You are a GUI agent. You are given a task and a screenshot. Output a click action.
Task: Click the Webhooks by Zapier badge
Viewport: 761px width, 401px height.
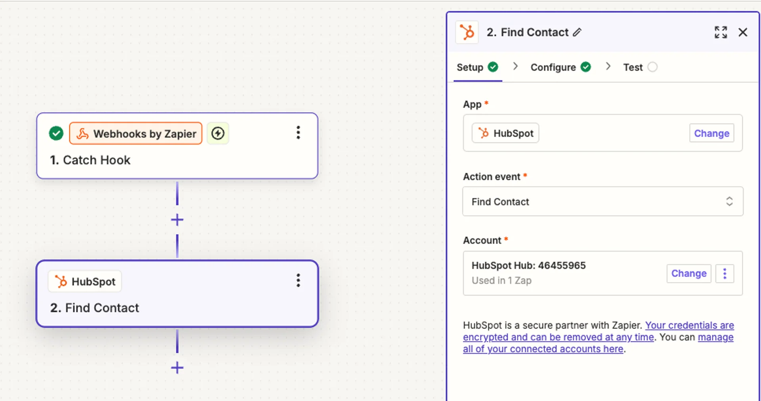pyautogui.click(x=136, y=134)
